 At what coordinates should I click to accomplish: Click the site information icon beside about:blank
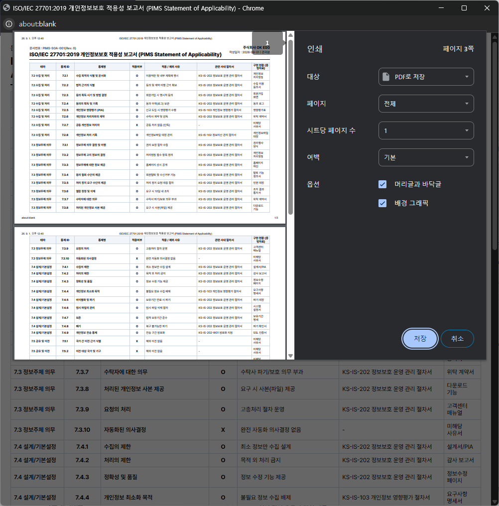coord(9,24)
